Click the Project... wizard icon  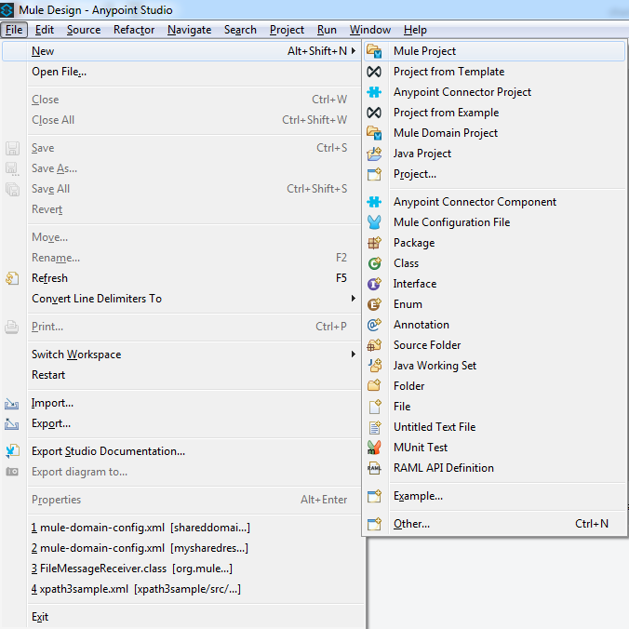[374, 174]
